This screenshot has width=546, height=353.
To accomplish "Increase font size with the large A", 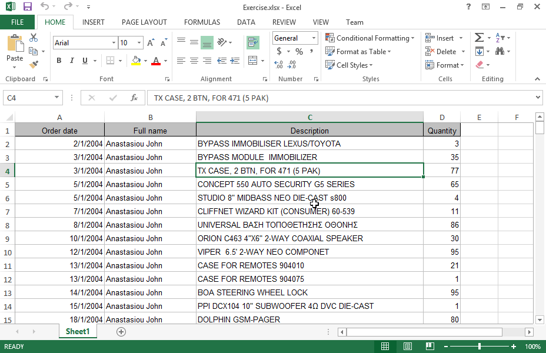I will pyautogui.click(x=151, y=43).
